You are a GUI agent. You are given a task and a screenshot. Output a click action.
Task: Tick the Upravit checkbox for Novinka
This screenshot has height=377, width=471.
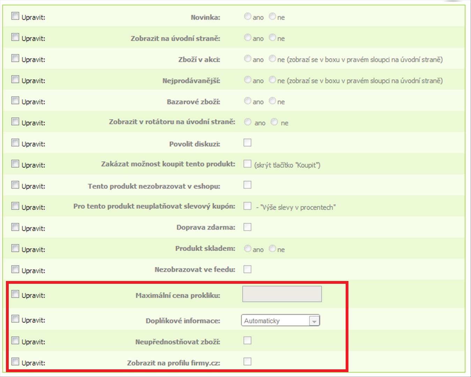(x=15, y=16)
